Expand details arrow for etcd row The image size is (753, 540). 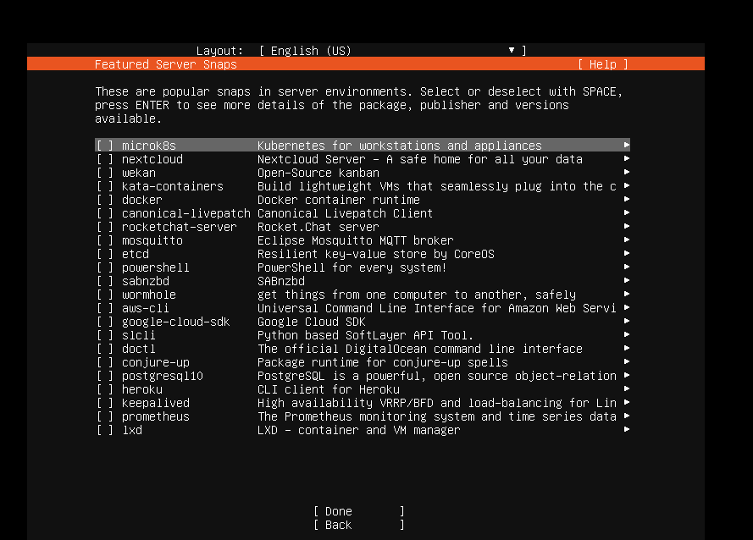click(x=626, y=253)
